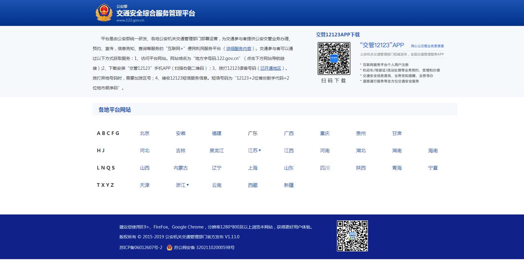Screen dimensions: 524x280
Task: Expand the 浙江 dropdown arrow
Action: [188, 185]
